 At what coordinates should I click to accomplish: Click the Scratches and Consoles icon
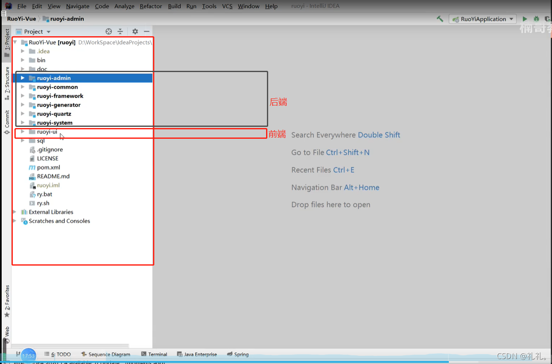click(24, 221)
